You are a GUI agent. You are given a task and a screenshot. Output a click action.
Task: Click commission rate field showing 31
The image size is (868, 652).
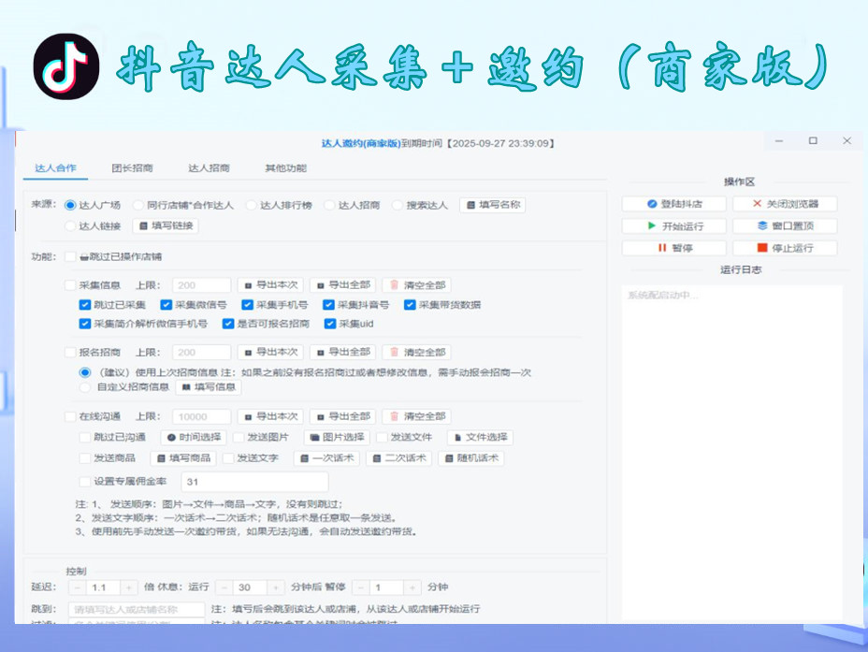[x=254, y=482]
